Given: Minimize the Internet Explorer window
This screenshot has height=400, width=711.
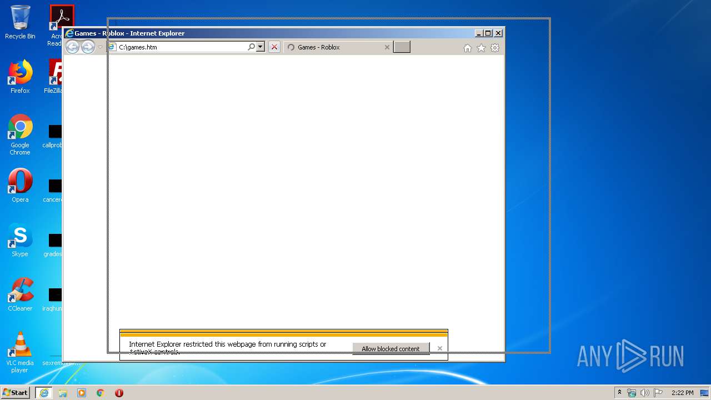Looking at the screenshot, I should point(479,33).
